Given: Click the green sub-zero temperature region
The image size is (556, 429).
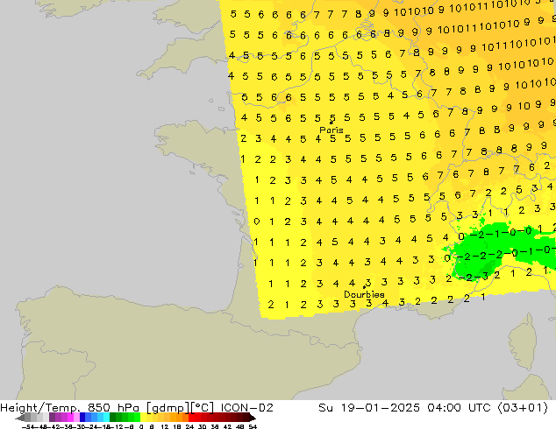Looking at the screenshot, I should pyautogui.click(x=496, y=244).
